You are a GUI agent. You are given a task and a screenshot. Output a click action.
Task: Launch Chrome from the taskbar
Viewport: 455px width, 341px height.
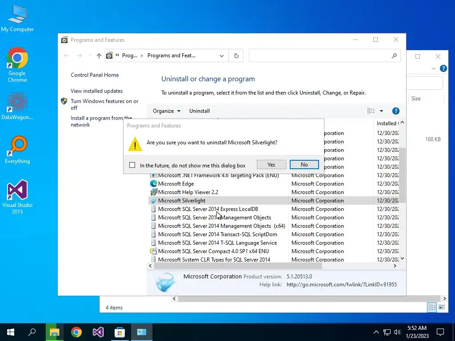click(x=76, y=332)
